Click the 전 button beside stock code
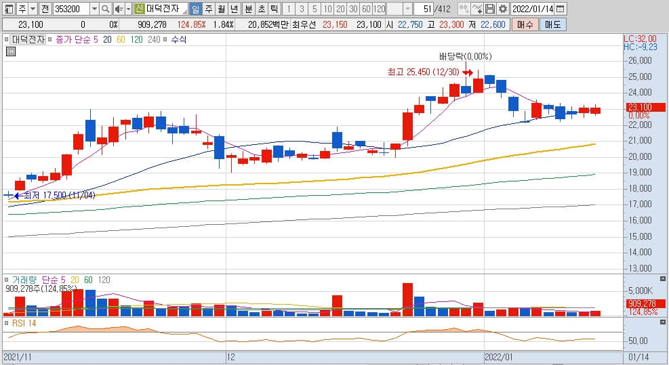The image size is (669, 365). click(x=45, y=9)
